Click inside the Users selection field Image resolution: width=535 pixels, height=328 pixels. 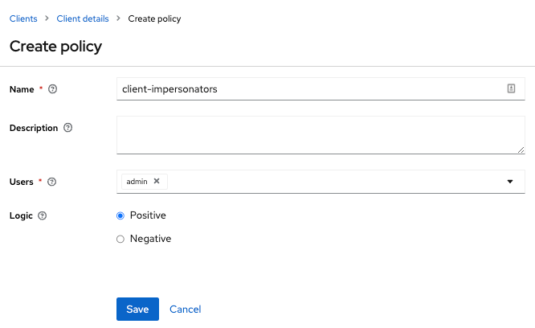pyautogui.click(x=321, y=182)
